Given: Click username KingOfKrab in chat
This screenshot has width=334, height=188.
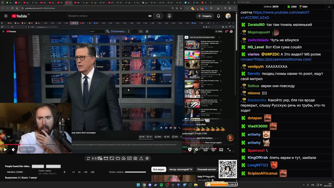Looking at the screenshot, I should pos(258,158).
